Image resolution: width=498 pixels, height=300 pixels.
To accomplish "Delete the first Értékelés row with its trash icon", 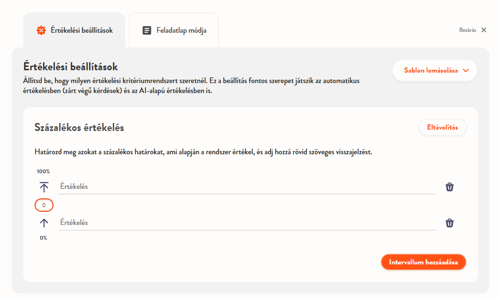I will coord(450,187).
